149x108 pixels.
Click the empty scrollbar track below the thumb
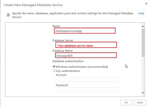point(143,74)
